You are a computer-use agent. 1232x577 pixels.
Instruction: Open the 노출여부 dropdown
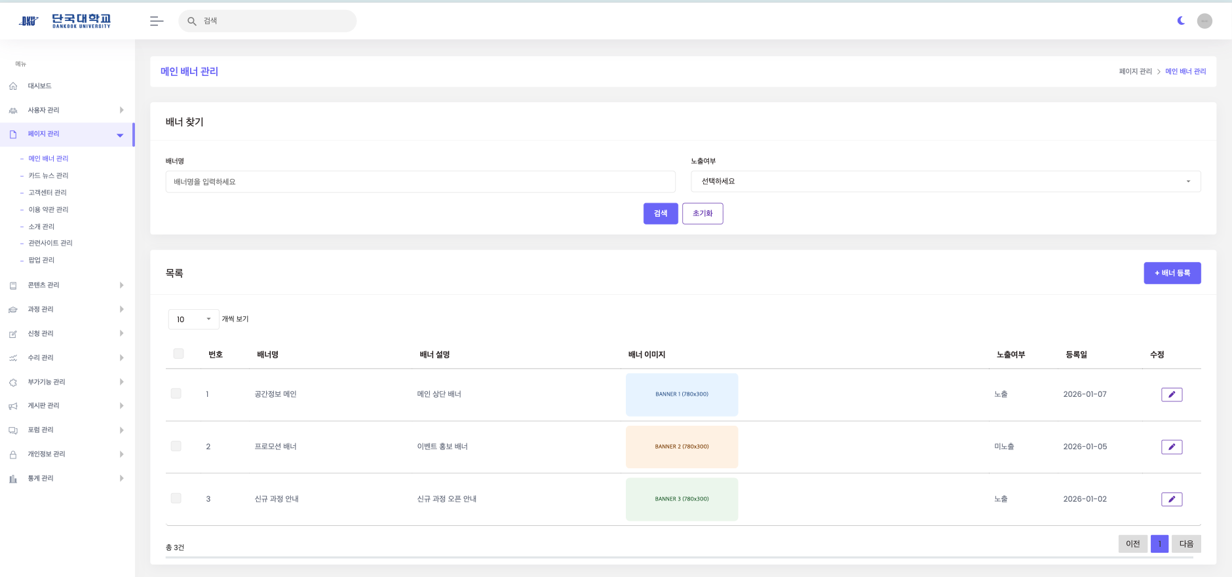coord(945,181)
